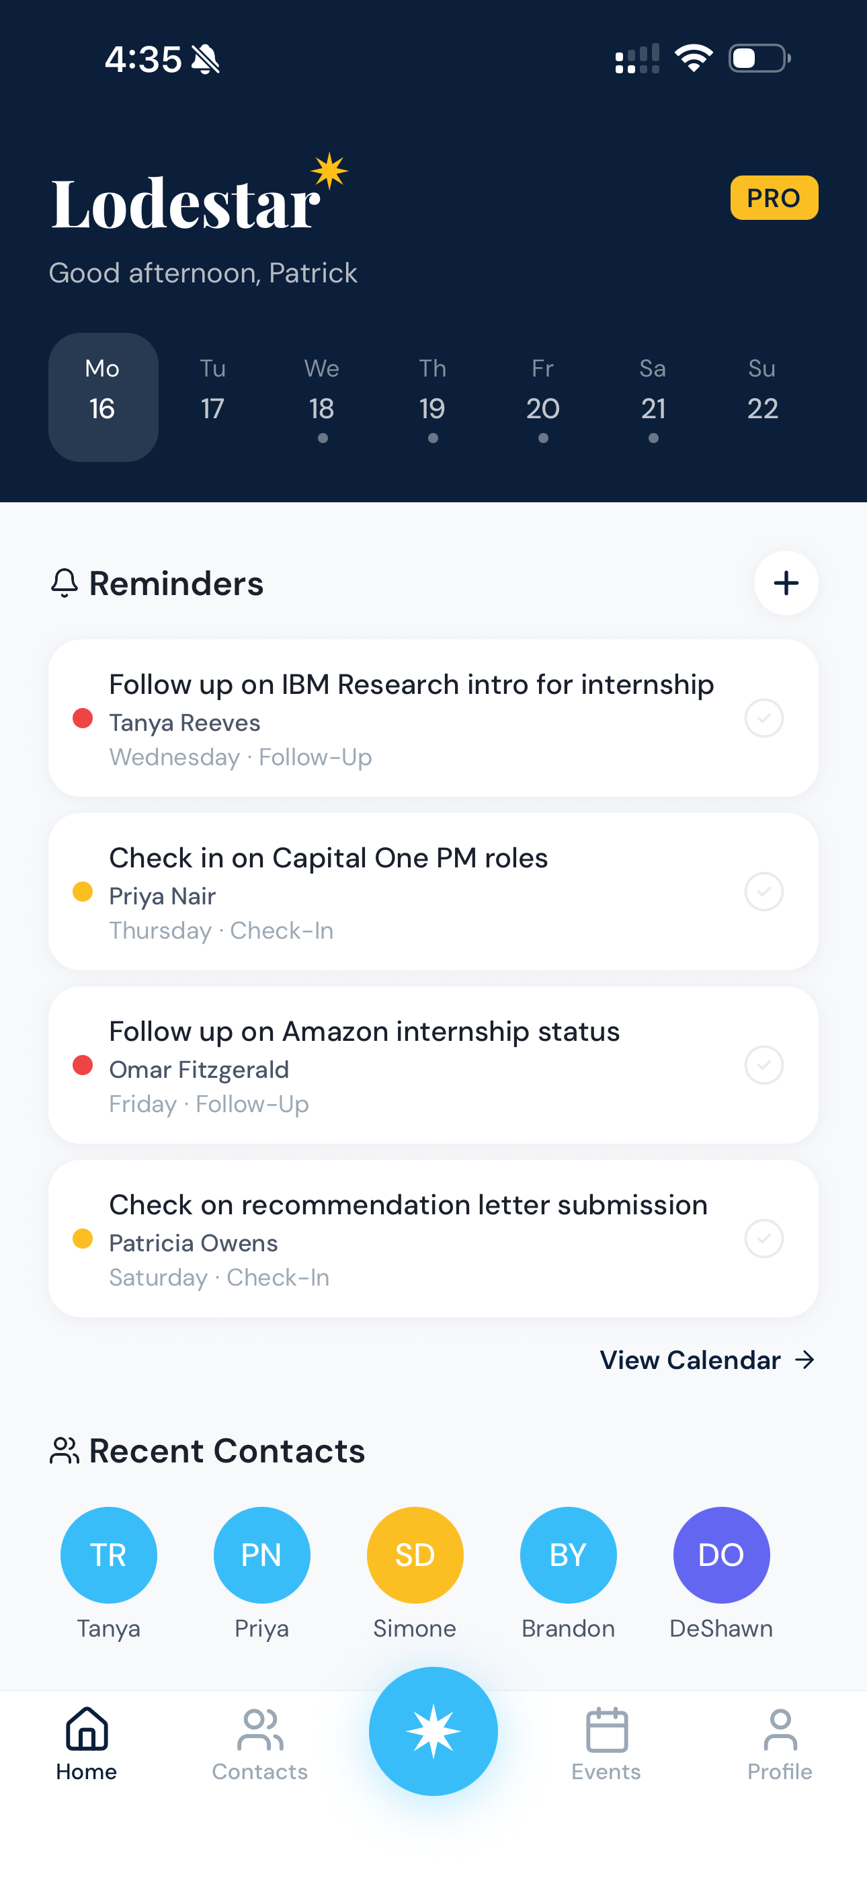Tap Brandon's BY contact avatar
The image size is (867, 1880).
568,1555
